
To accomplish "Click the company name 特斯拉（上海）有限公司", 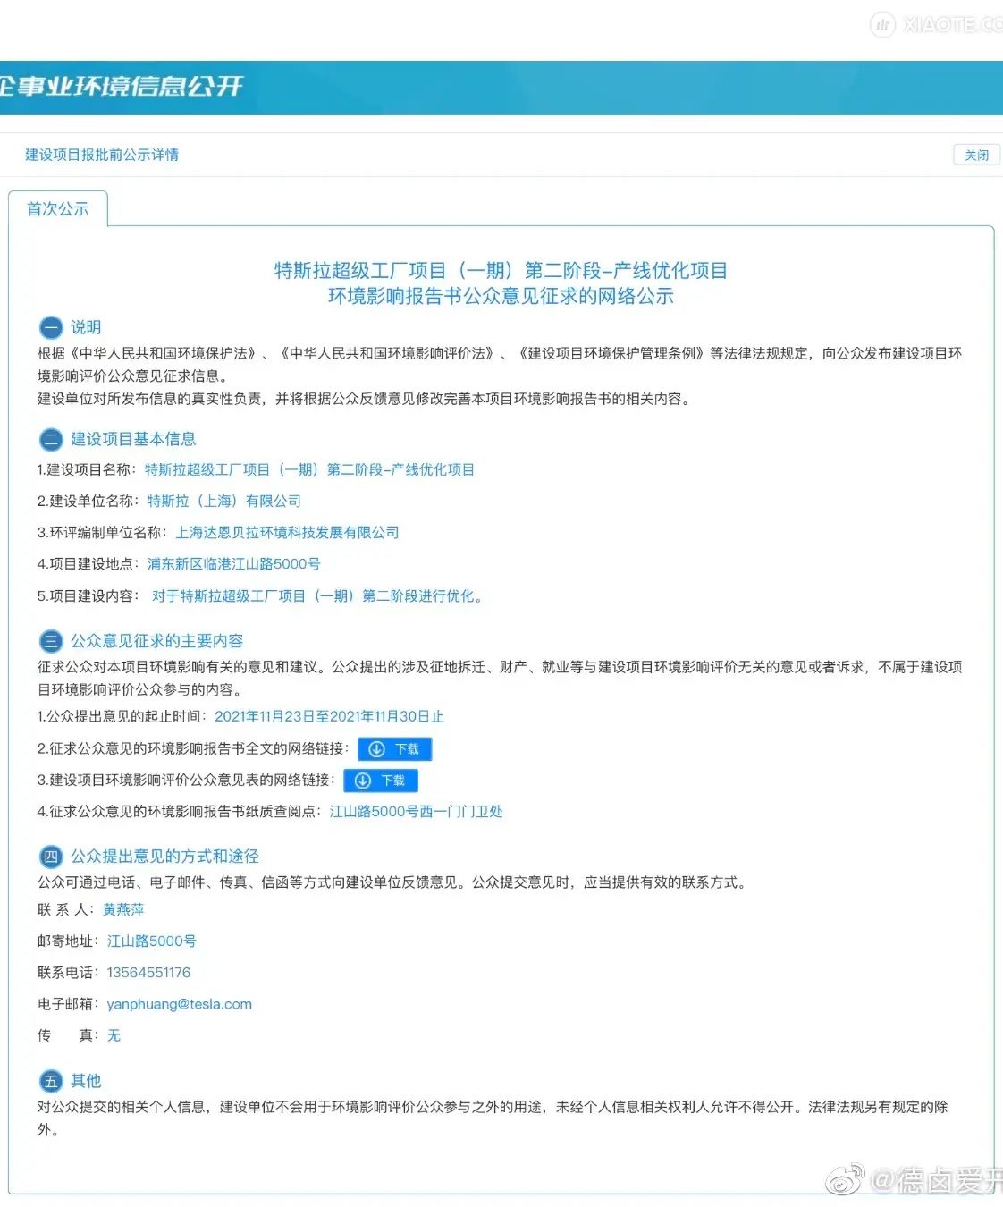I will click(224, 502).
